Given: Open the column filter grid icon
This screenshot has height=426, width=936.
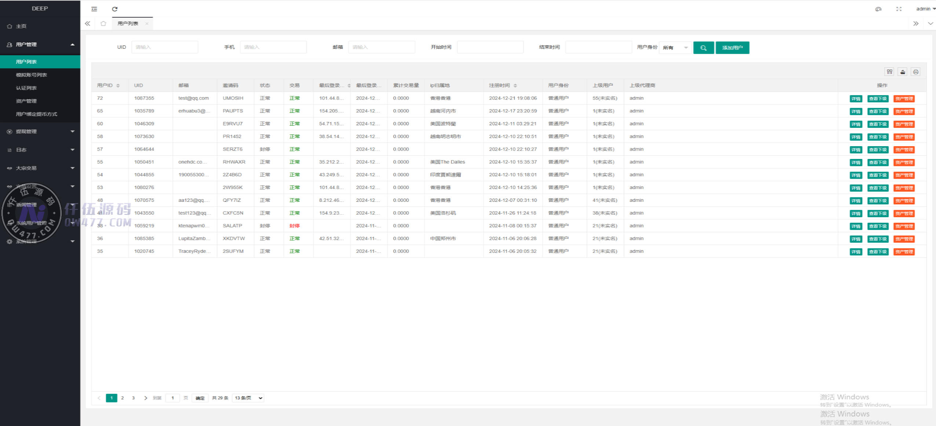Looking at the screenshot, I should (889, 72).
